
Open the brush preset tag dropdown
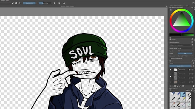pos(178,91)
